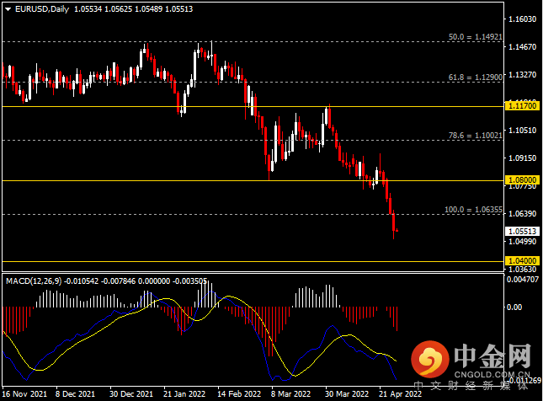The height and width of the screenshot is (401, 543).
Task: Select the 78.6 = 1.10021 Fibonacci label
Action: pyautogui.click(x=475, y=136)
